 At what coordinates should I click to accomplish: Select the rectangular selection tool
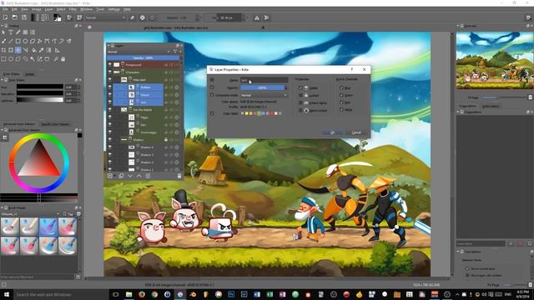pos(3,59)
